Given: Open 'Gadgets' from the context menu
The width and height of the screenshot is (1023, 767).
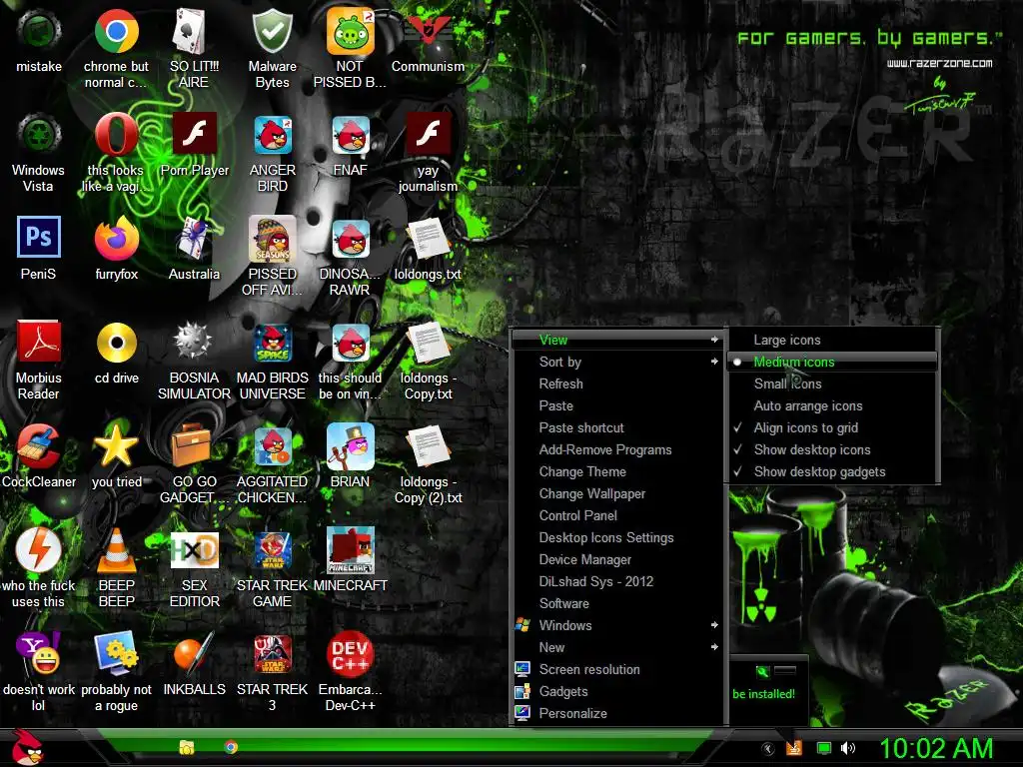Looking at the screenshot, I should pos(617,691).
